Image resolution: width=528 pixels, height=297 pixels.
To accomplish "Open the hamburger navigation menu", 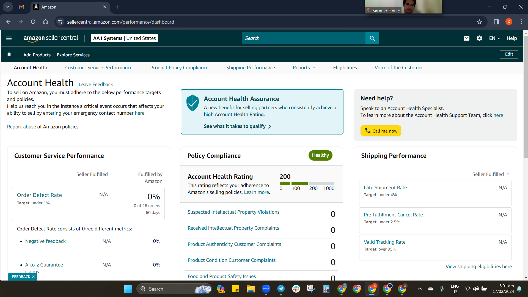I will click(x=9, y=38).
